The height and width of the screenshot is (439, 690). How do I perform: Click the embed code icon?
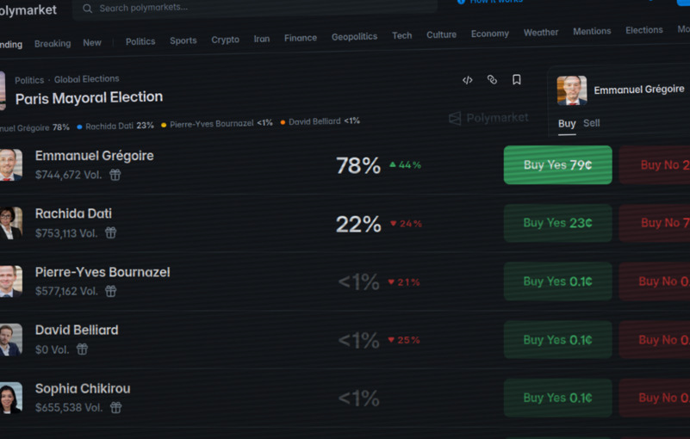click(x=468, y=80)
